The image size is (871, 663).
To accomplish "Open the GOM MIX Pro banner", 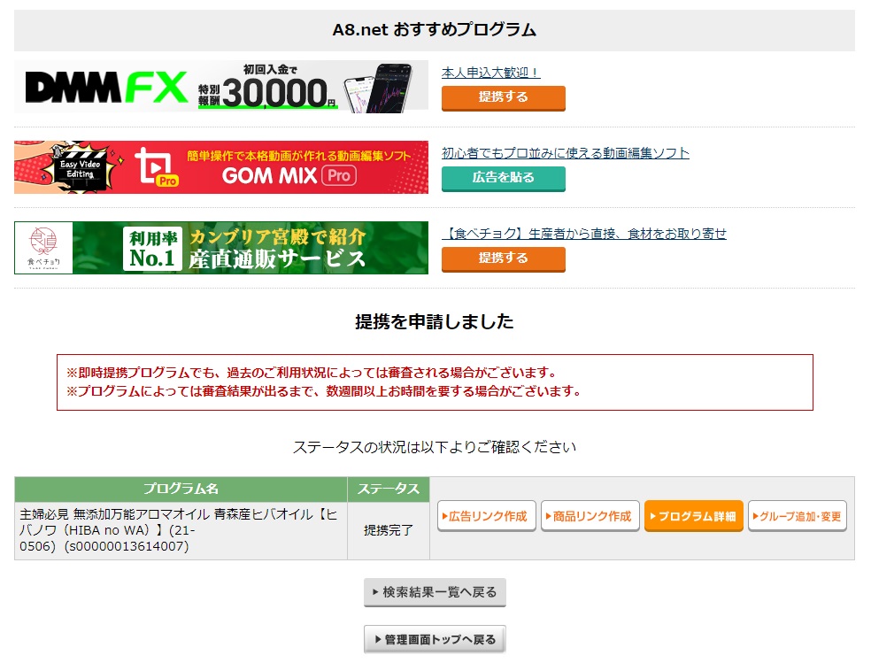I will (221, 167).
